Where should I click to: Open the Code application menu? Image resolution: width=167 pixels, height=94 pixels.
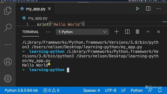[5, 1]
